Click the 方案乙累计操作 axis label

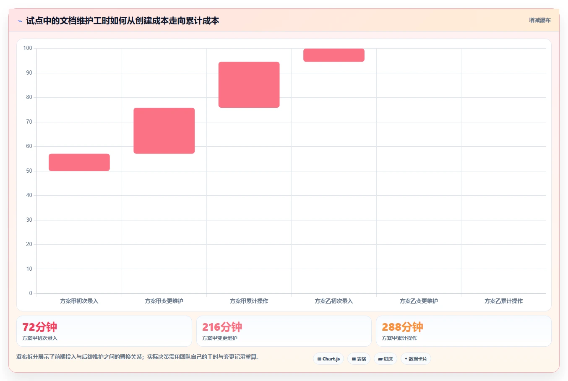(x=503, y=301)
